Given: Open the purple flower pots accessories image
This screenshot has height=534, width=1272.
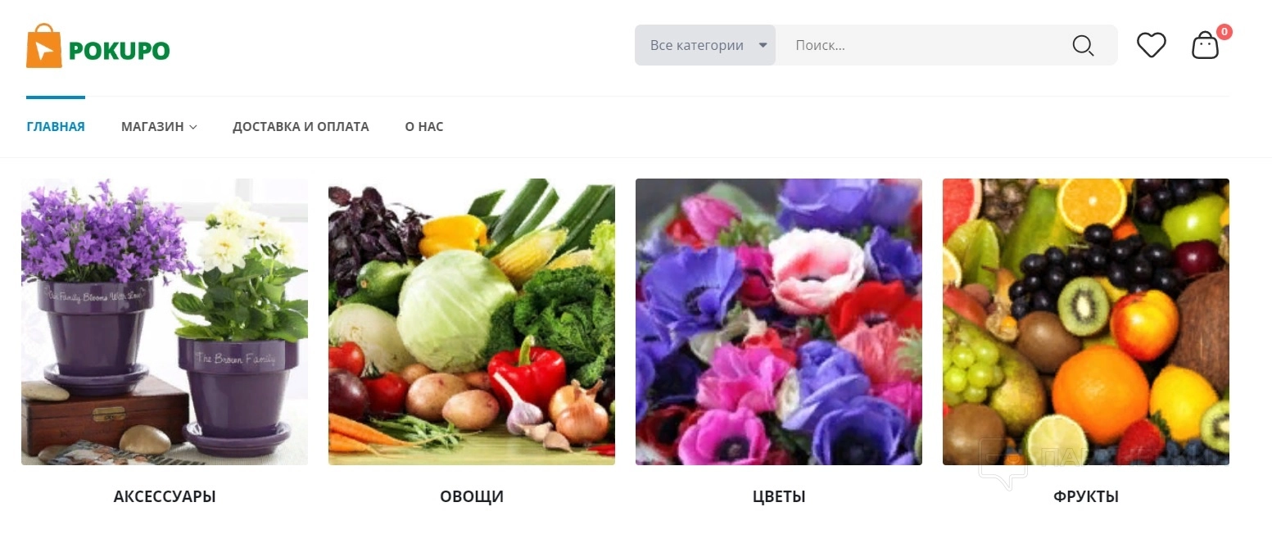Looking at the screenshot, I should pyautogui.click(x=165, y=322).
